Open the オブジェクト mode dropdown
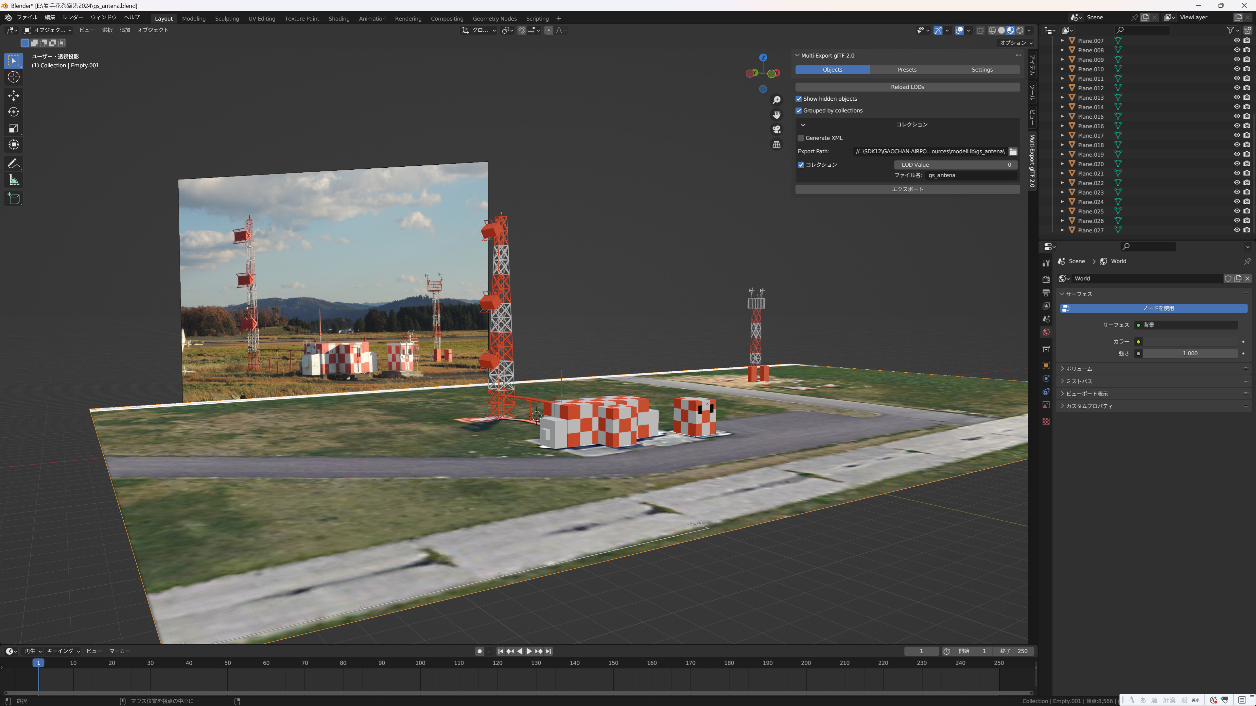 coord(48,30)
